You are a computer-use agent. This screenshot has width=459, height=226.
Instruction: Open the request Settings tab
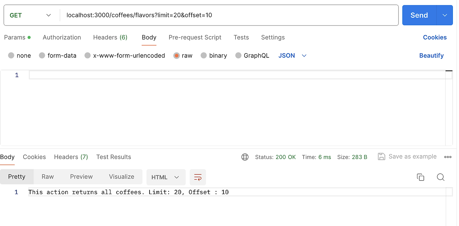pyautogui.click(x=273, y=37)
